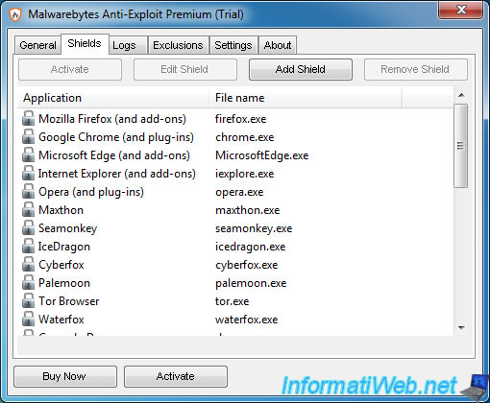490x403 pixels.
Task: Click the lock icon beside Waterfox
Action: click(28, 319)
